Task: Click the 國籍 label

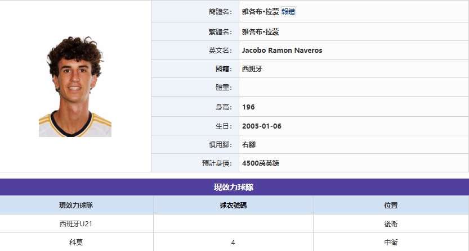Action: click(224, 69)
